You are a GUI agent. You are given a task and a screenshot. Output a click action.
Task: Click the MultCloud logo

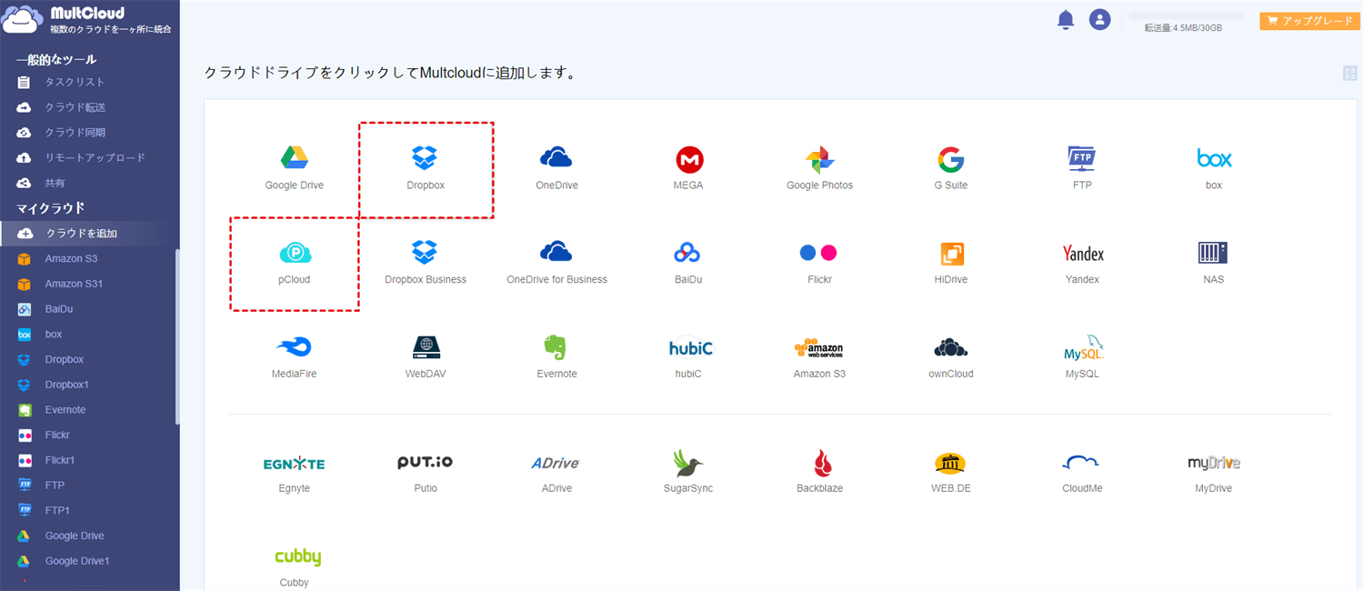point(86,20)
